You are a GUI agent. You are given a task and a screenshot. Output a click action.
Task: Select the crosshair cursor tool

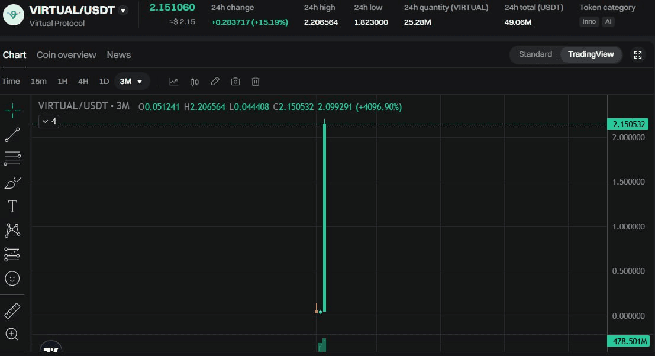pos(12,111)
